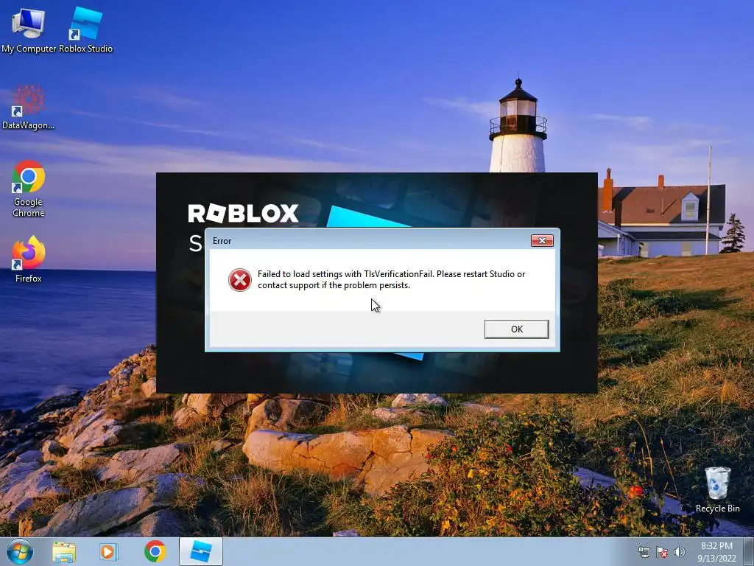Select the Roblox Studio desktop shortcut
Image resolution: width=754 pixels, height=566 pixels.
85,30
